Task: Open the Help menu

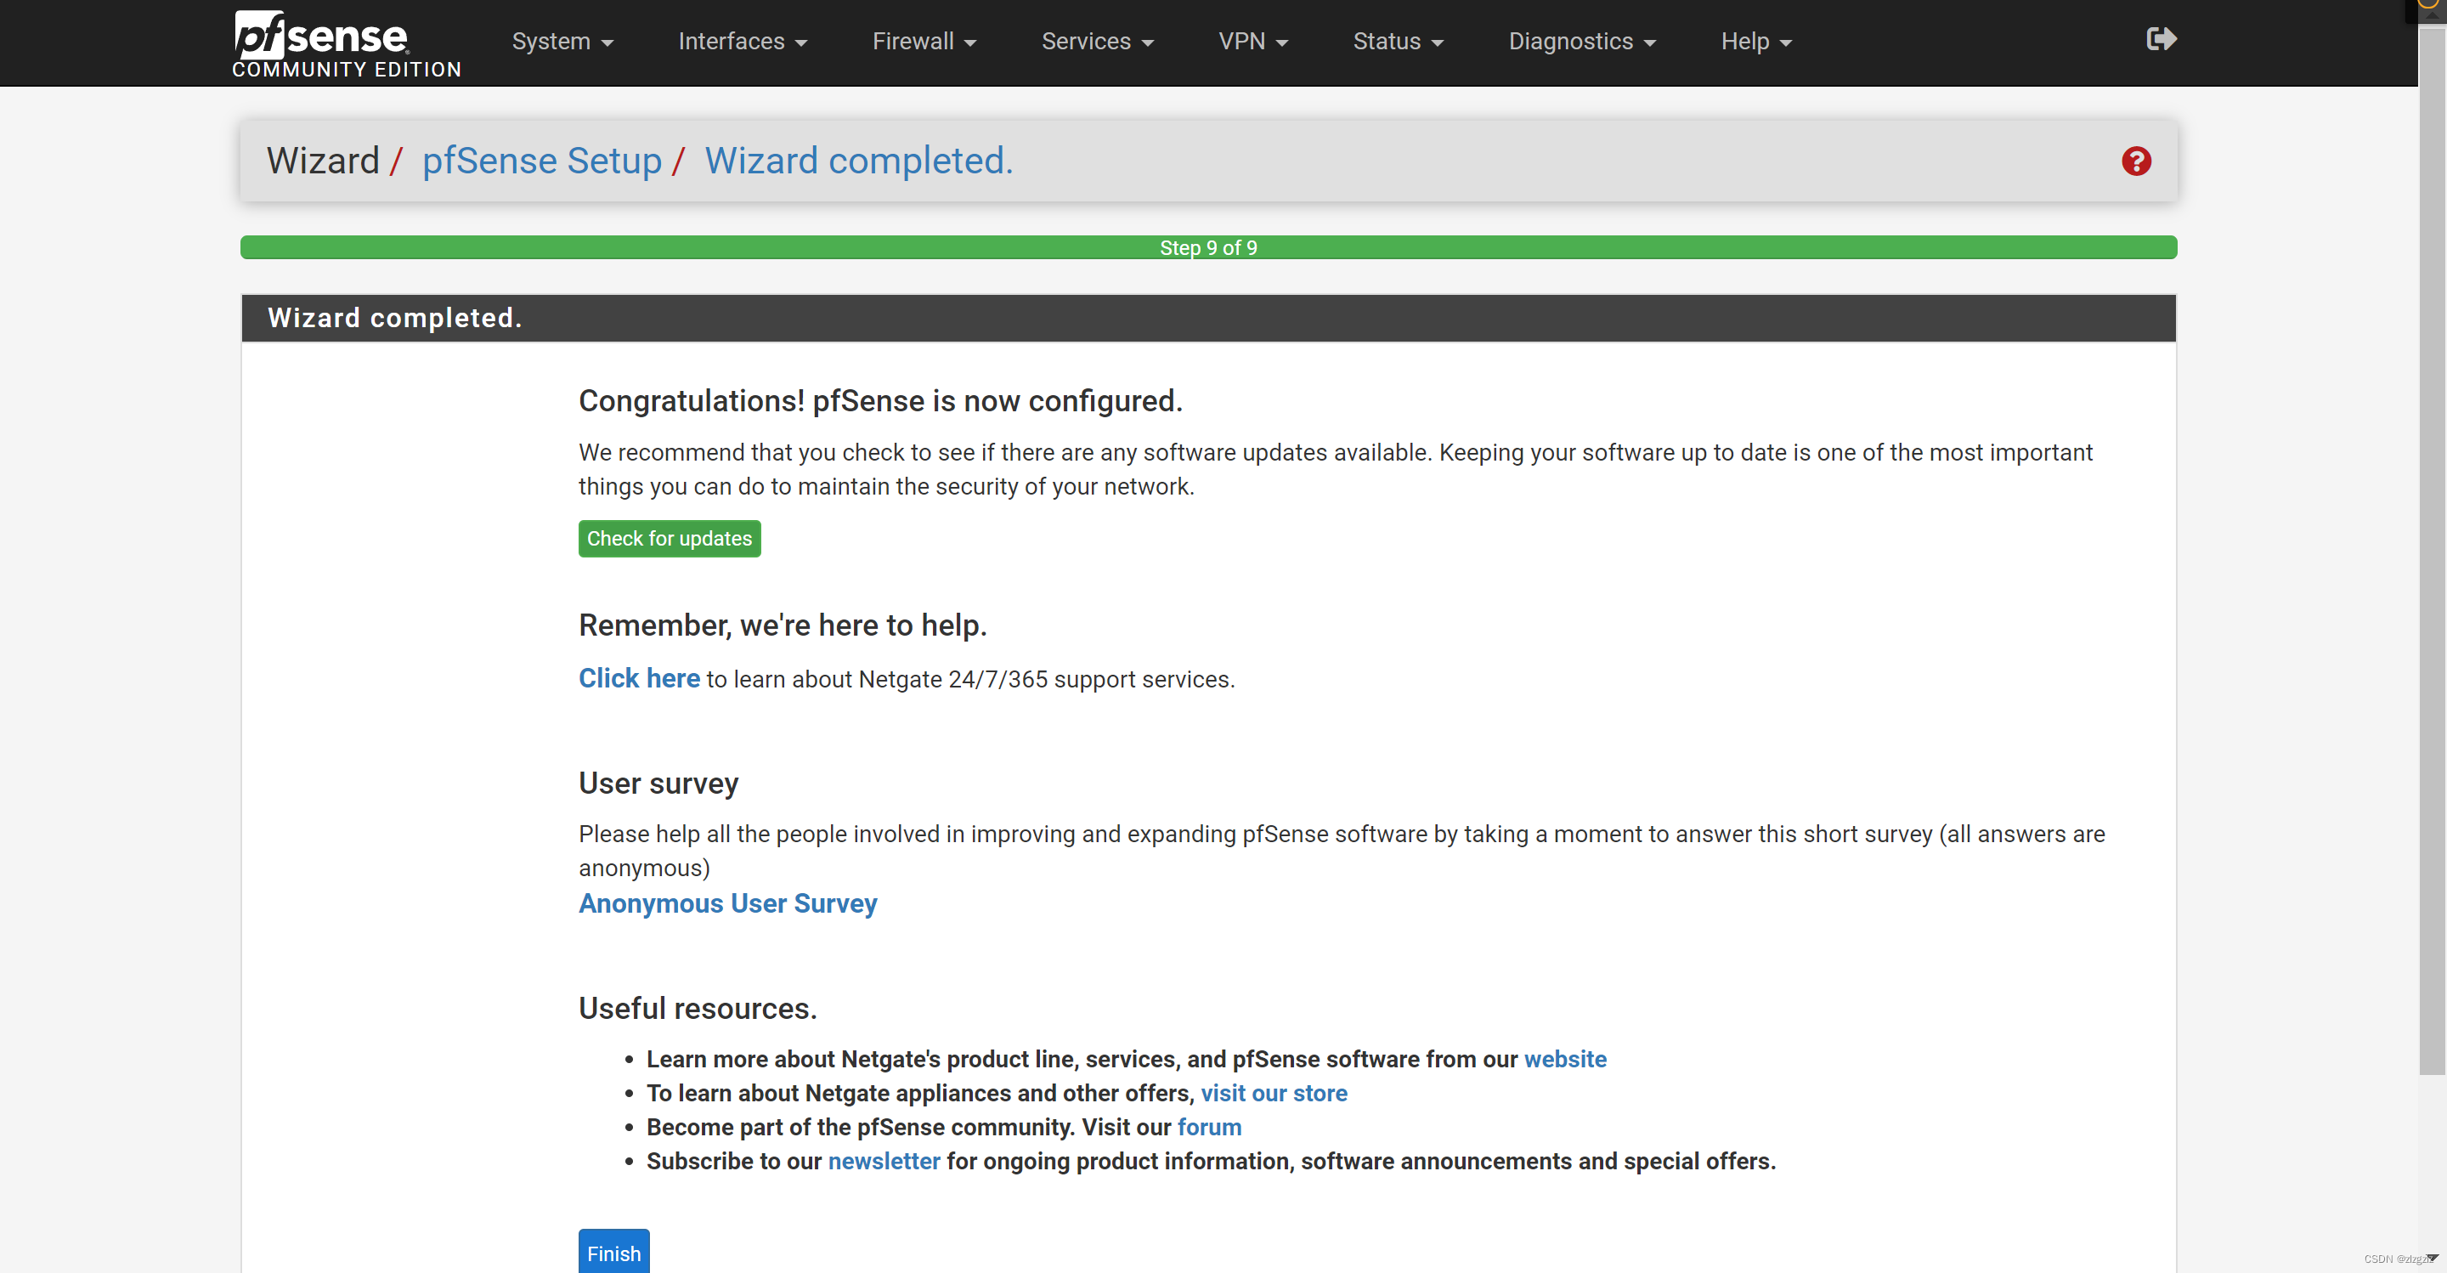Action: (1755, 42)
